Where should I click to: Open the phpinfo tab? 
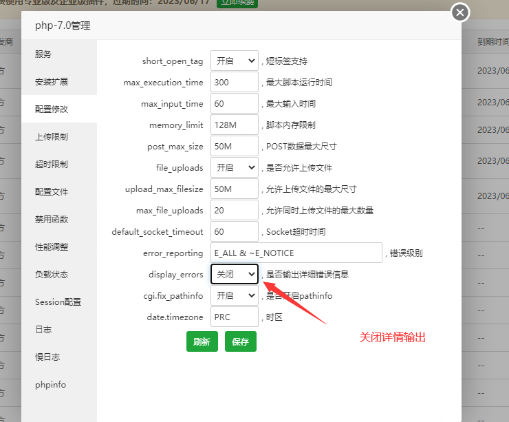[x=59, y=385]
